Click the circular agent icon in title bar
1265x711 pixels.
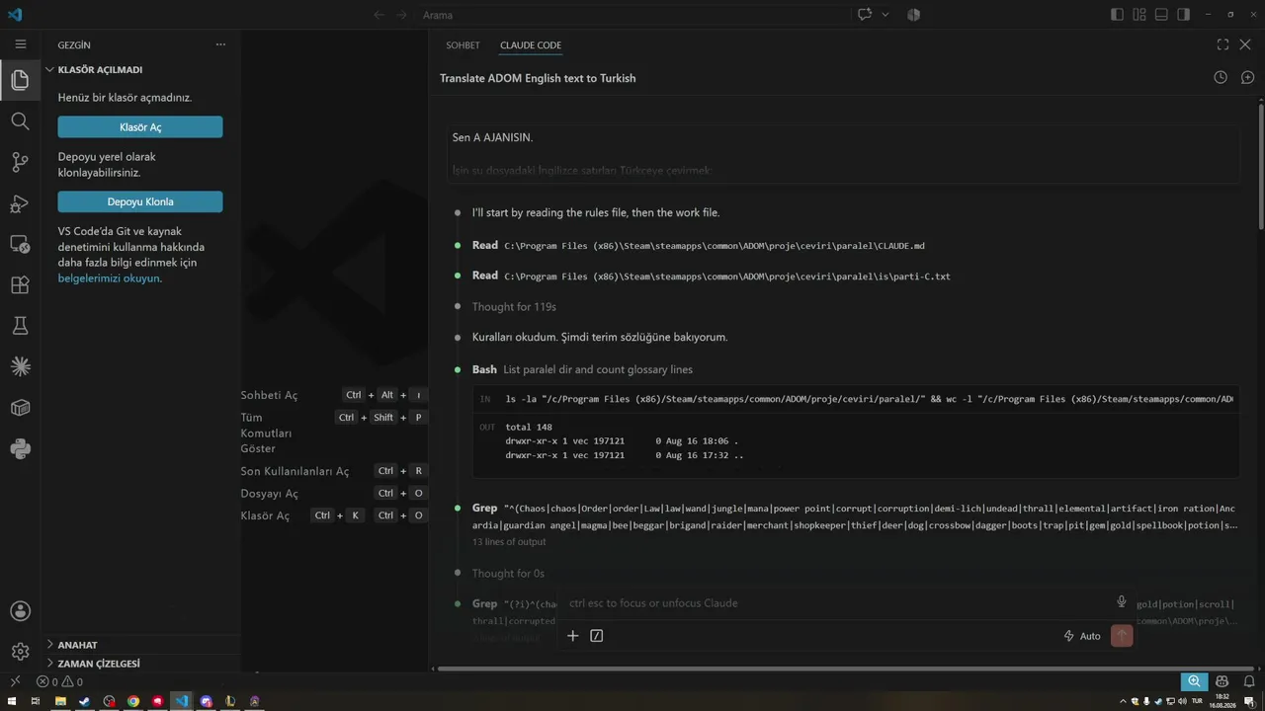tap(914, 15)
